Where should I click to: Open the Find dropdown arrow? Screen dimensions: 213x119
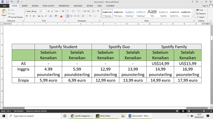(x=205, y=10)
